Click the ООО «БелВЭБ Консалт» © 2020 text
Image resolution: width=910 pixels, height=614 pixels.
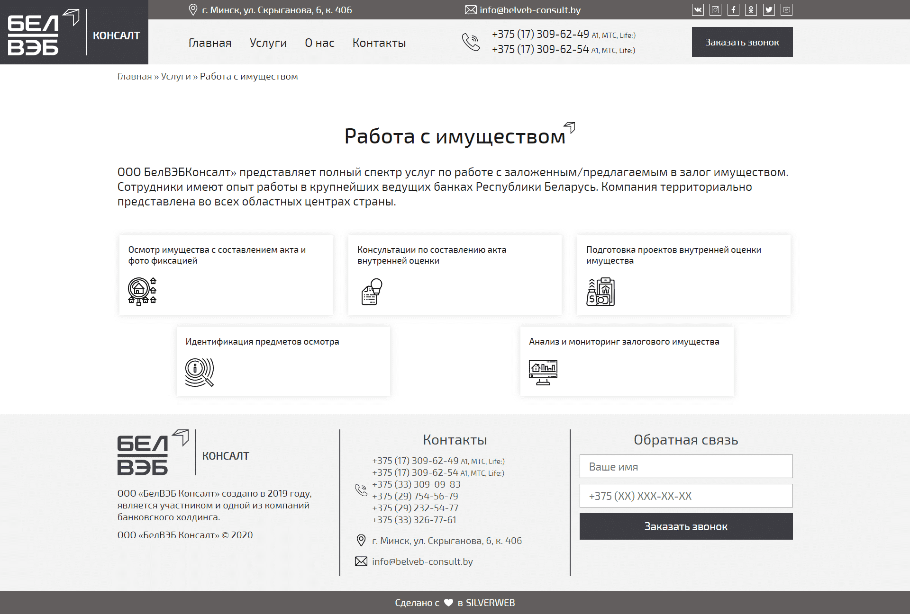click(x=185, y=535)
